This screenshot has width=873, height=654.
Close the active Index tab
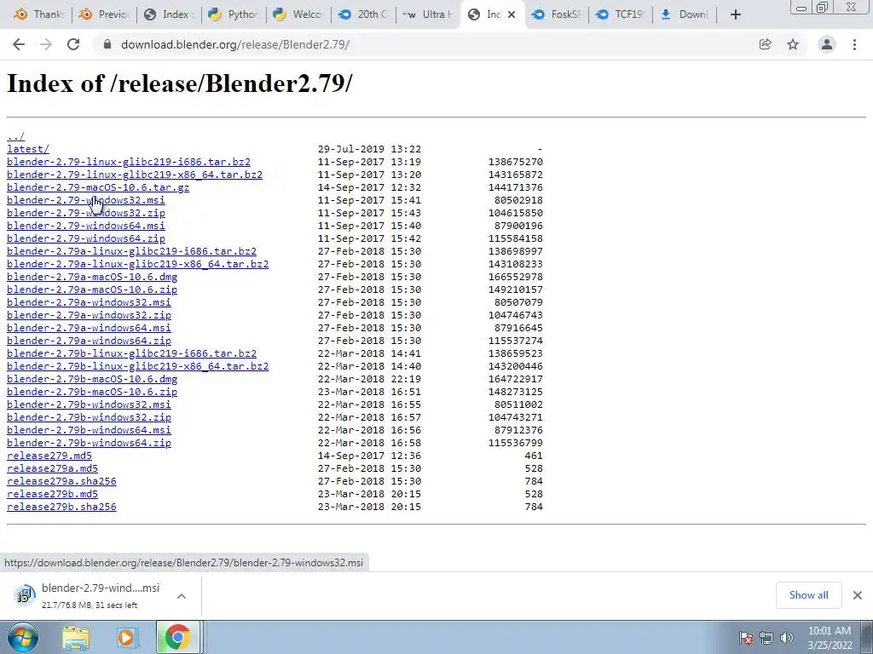pos(512,15)
